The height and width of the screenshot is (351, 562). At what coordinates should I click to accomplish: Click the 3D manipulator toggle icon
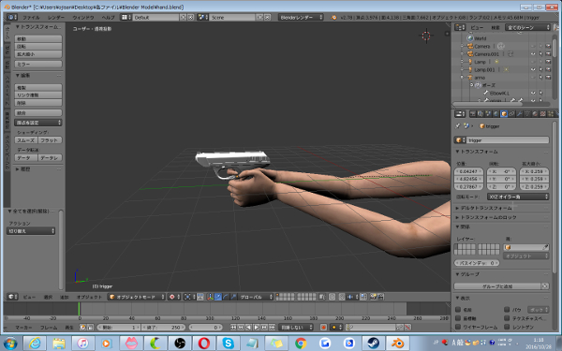click(210, 297)
